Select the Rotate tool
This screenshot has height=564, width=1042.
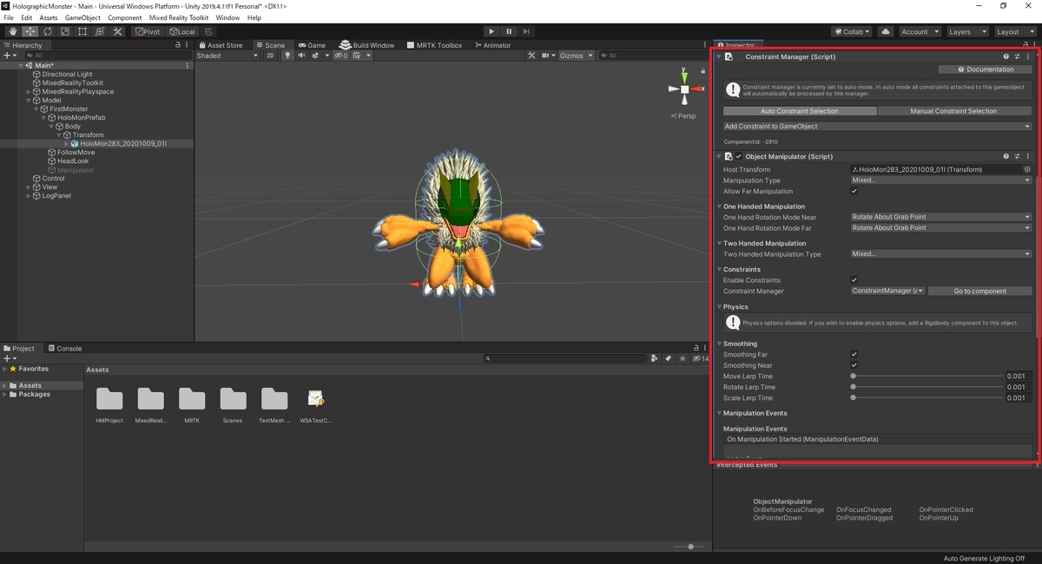pyautogui.click(x=47, y=31)
